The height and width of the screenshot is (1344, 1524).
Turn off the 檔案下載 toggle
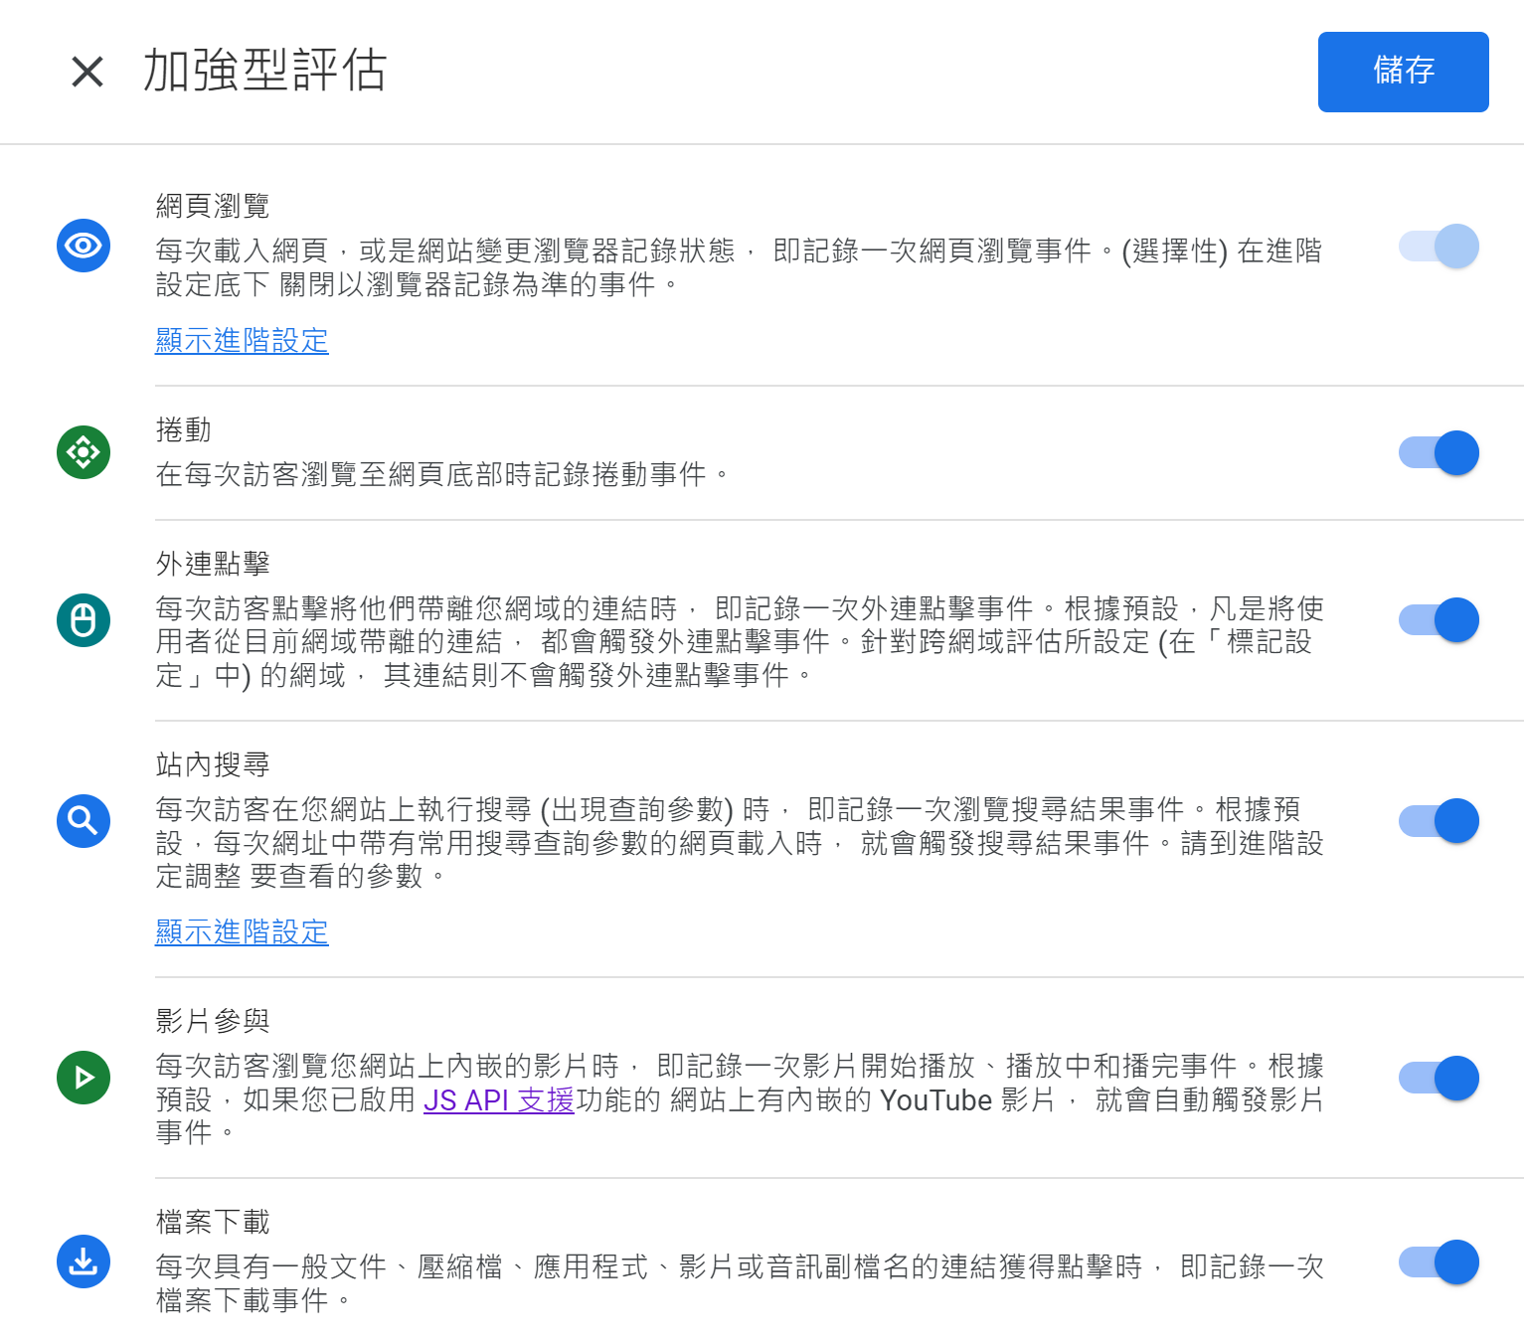click(x=1439, y=1262)
